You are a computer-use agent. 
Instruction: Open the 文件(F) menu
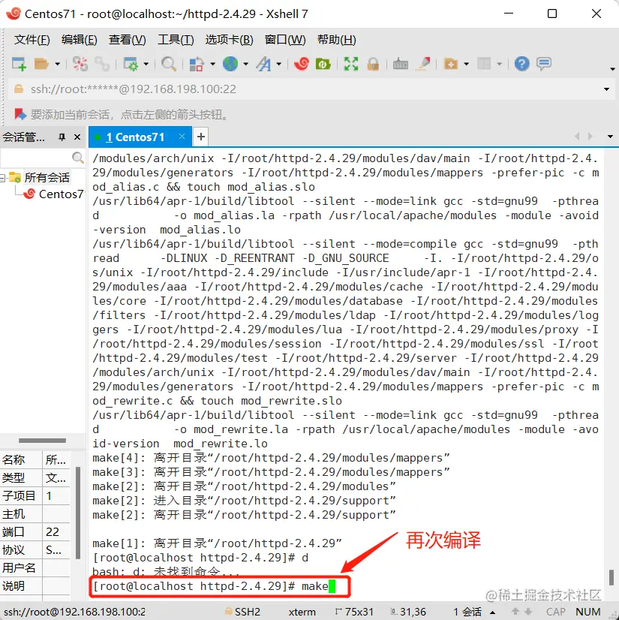tap(32, 40)
